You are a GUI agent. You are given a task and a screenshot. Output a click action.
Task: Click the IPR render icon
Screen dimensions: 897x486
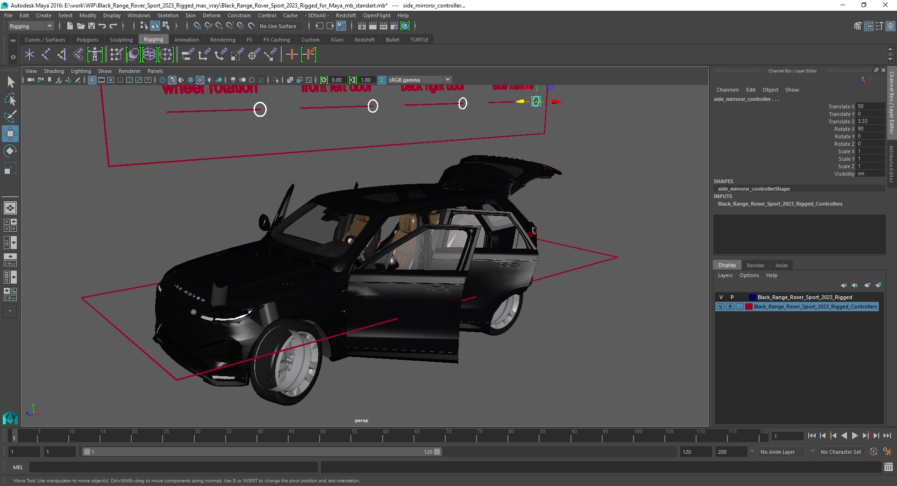coord(384,26)
